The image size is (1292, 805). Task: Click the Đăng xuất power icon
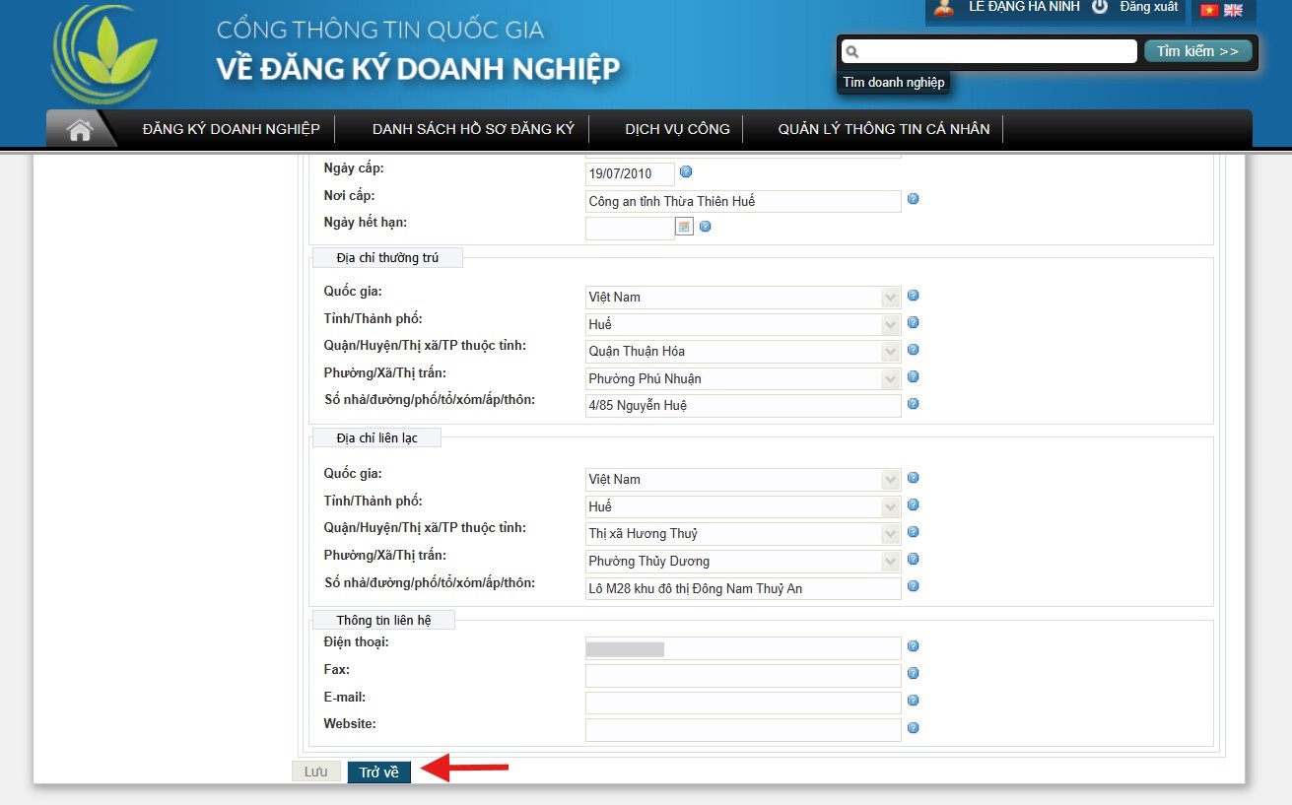(1100, 7)
